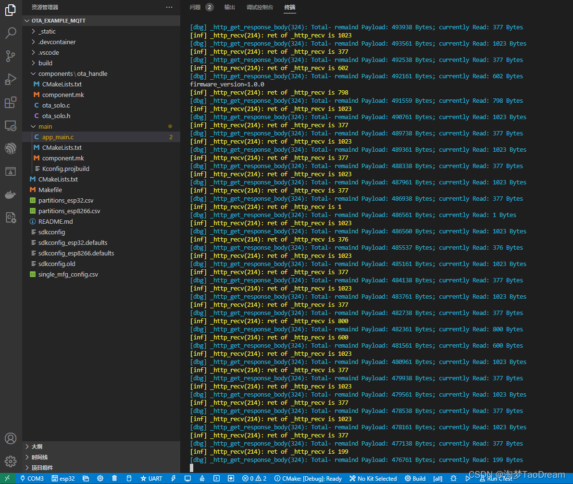Click the current project folder icon in status bar

point(86,478)
